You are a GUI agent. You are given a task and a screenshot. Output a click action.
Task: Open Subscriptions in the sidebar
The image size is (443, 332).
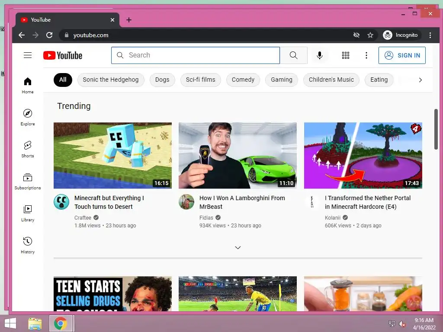tap(28, 181)
